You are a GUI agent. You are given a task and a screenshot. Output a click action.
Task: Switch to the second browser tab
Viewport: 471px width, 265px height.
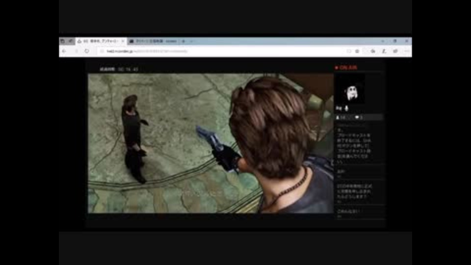click(153, 41)
